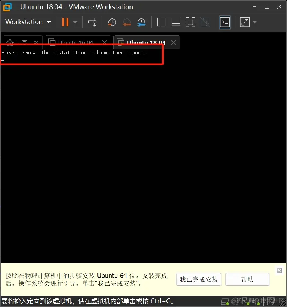Click the stretch guest display icon
The width and height of the screenshot is (287, 307).
coord(245,22)
